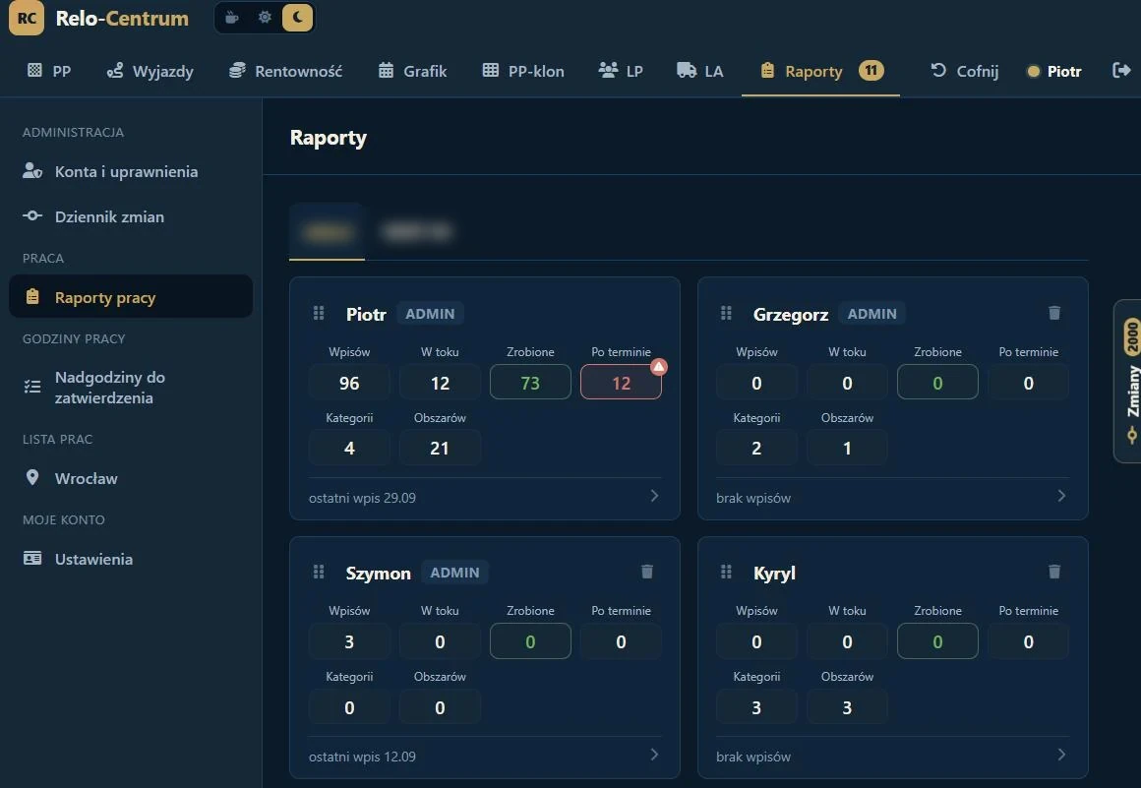The width and height of the screenshot is (1141, 788).
Task: Delete the Grzegorz card with trash icon
Action: (1054, 313)
